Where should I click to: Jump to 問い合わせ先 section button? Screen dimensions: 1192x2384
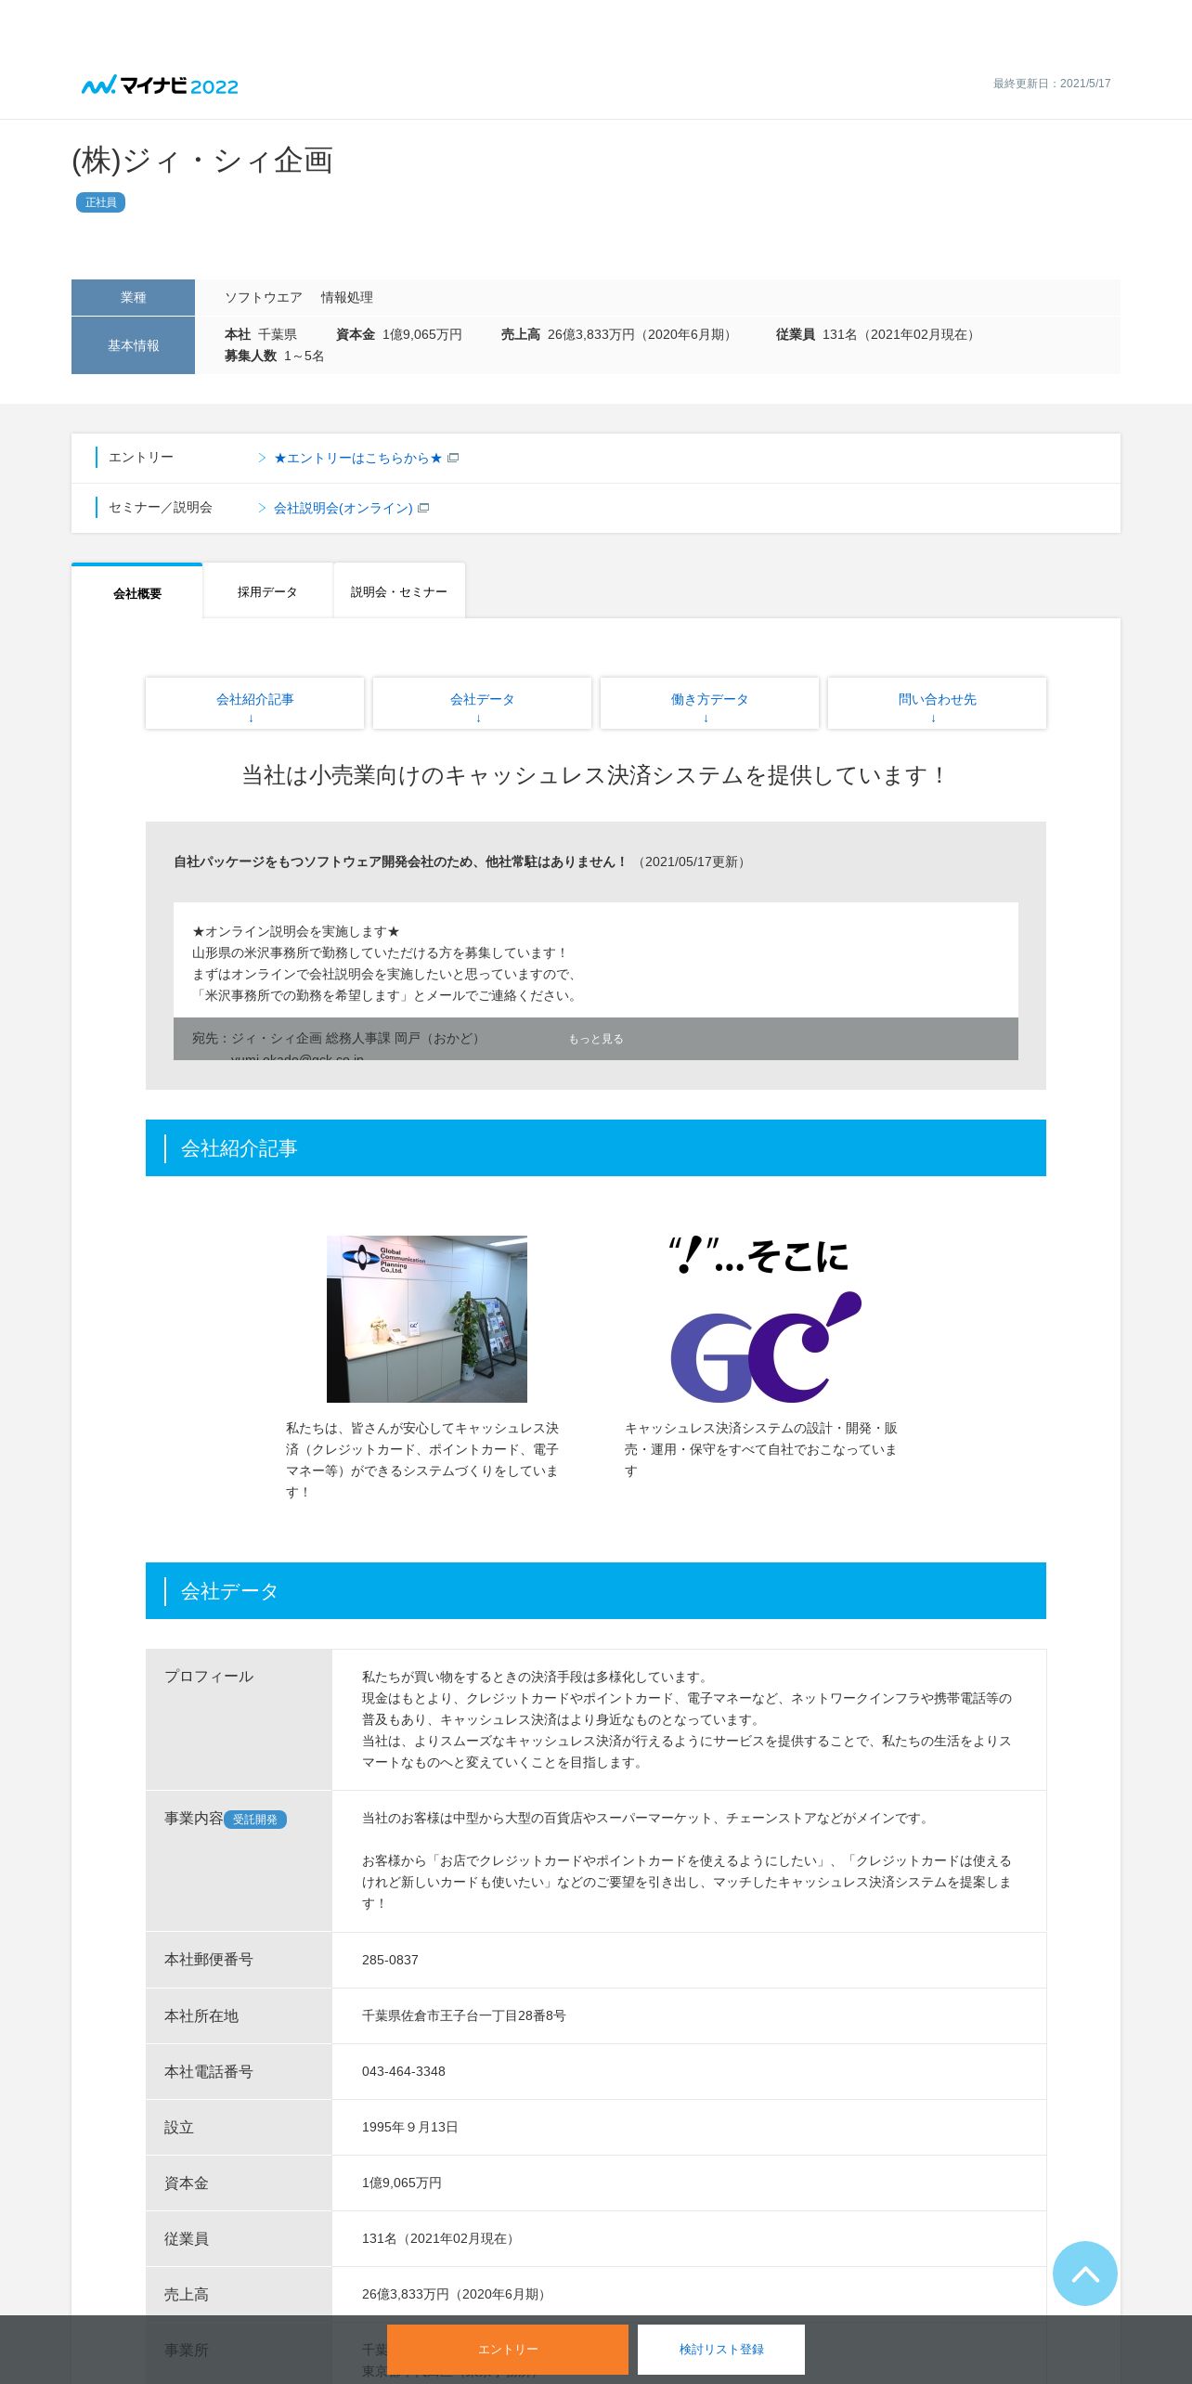coord(937,703)
